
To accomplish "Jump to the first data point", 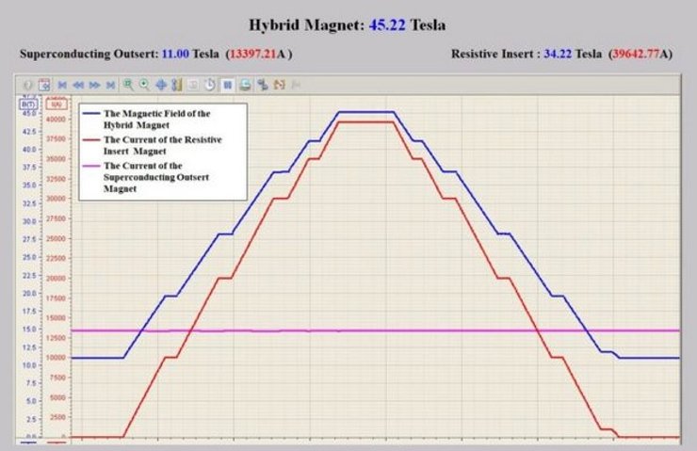I will click(x=62, y=85).
